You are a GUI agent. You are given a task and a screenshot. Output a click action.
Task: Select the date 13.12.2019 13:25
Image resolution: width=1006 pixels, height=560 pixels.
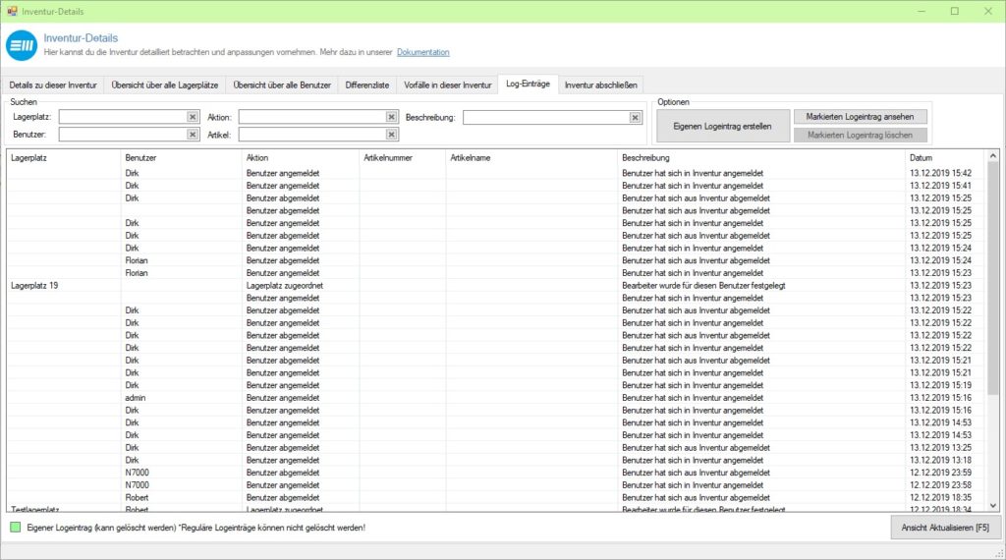click(940, 448)
